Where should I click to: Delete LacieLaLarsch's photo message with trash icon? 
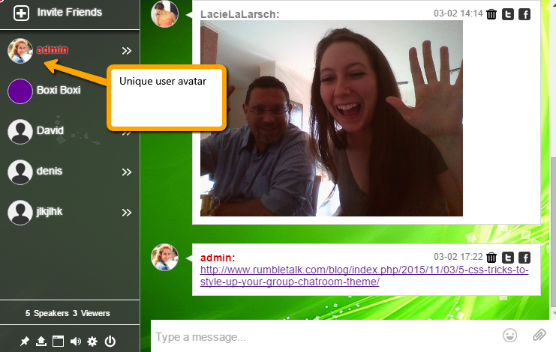coord(491,13)
